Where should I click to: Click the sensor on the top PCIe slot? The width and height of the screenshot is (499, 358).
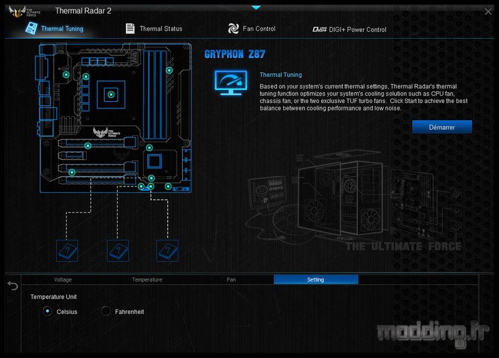click(88, 146)
